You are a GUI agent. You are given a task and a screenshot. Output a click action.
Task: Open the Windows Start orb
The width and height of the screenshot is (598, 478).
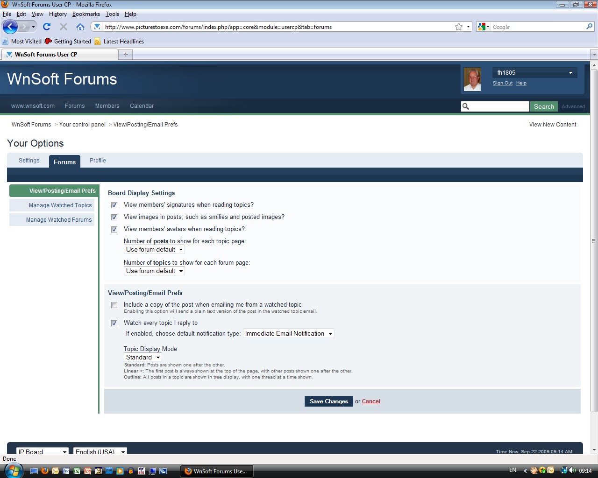(13, 471)
